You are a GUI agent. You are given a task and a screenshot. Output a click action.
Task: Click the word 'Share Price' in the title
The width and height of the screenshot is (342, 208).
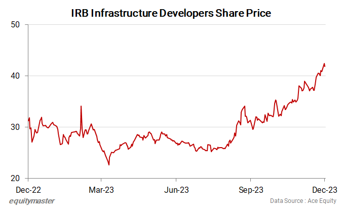click(x=242, y=13)
